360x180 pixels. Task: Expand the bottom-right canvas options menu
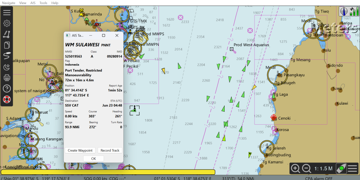(352, 168)
